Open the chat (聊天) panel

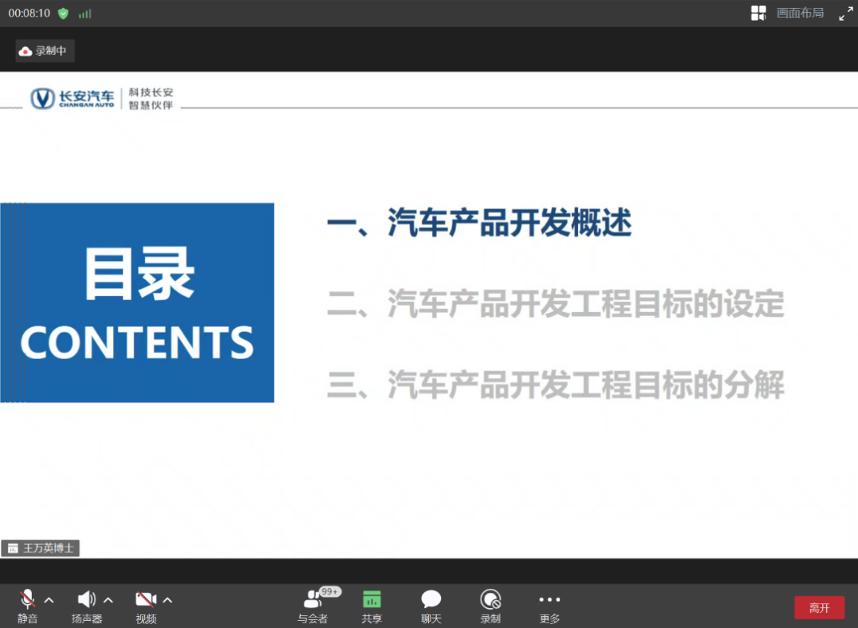coord(431,600)
